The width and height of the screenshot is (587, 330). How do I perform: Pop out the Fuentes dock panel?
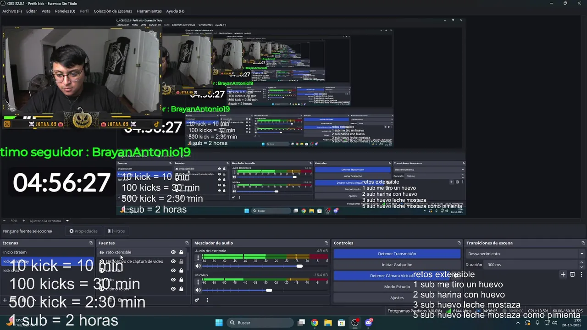(187, 243)
